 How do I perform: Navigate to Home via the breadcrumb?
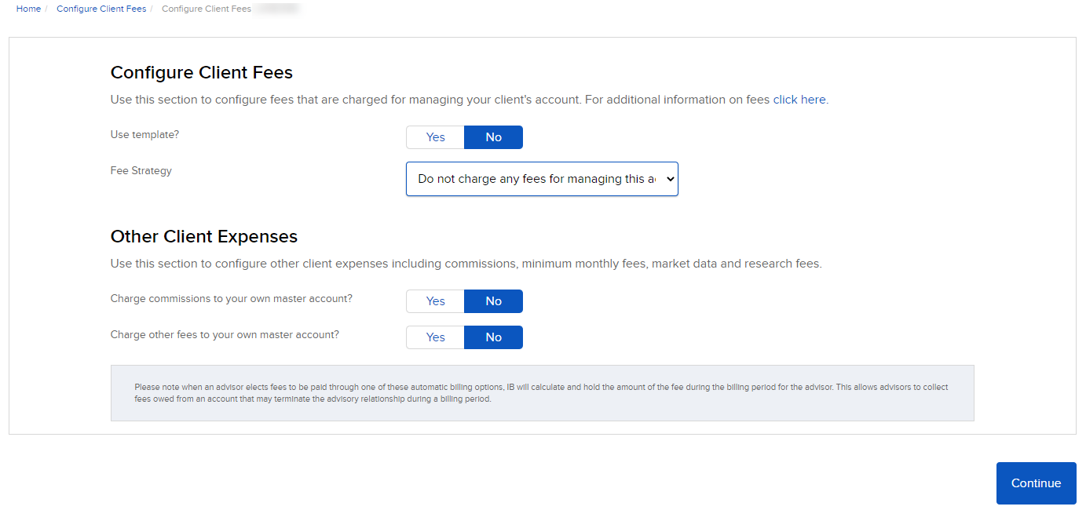click(x=28, y=9)
